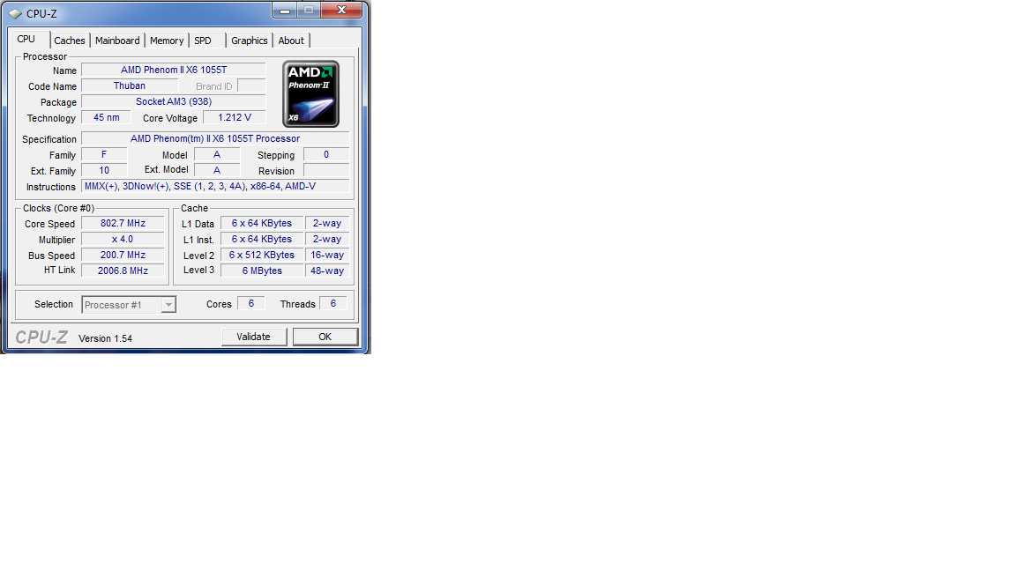1016x571 pixels.
Task: Click the CPU-Z title bar app icon
Action: [x=15, y=13]
